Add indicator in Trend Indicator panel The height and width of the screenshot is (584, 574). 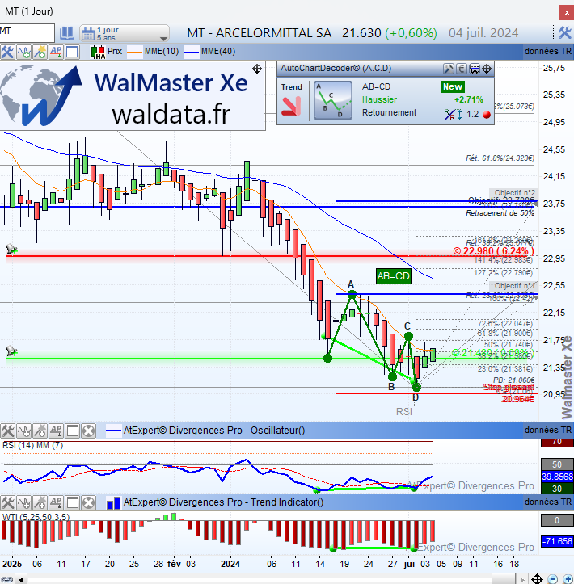[24, 502]
